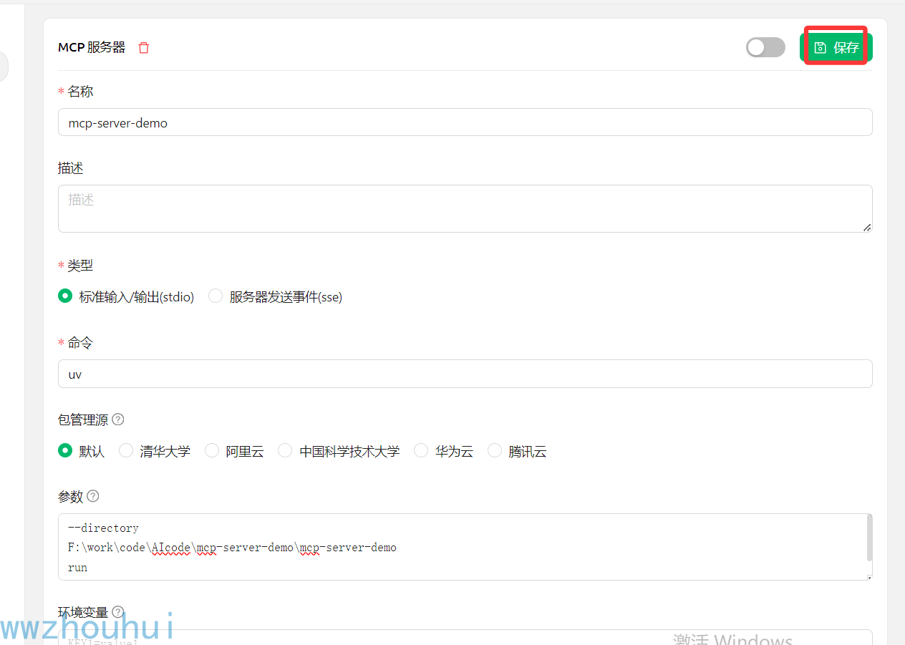Click the 保存 button to save the server
This screenshot has height=645, width=905.
836,47
